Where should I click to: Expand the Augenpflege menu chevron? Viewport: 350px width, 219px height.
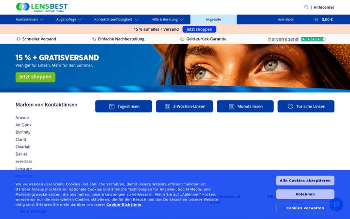(x=80, y=19)
